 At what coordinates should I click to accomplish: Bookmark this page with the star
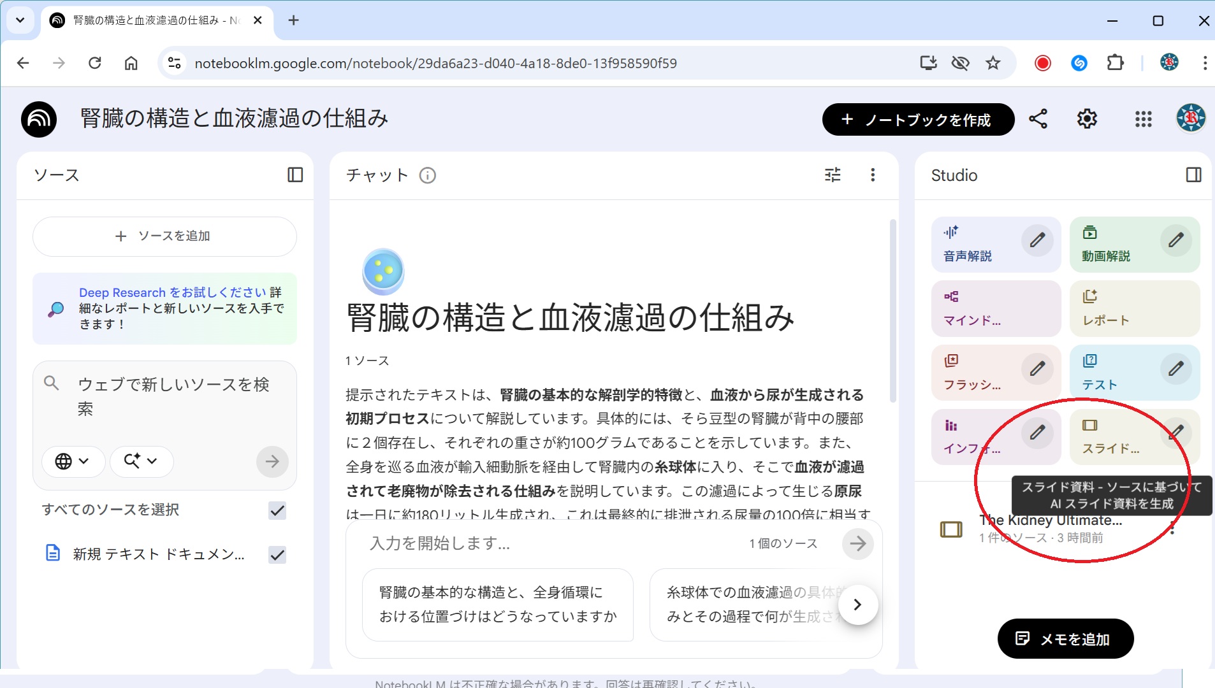(x=993, y=63)
